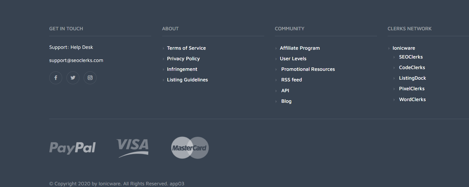Click the support@seoclerks.com email address

coord(76,61)
